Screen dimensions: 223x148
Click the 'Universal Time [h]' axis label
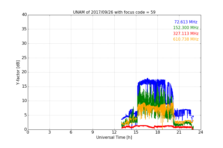coord(114,137)
